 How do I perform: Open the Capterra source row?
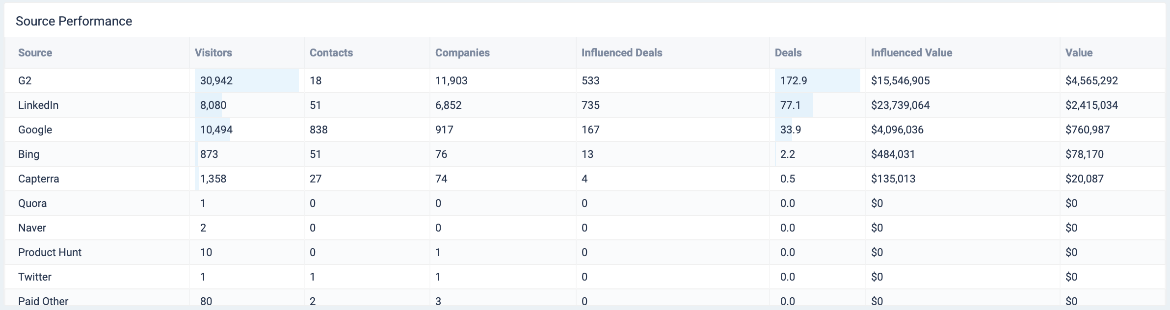click(x=38, y=179)
